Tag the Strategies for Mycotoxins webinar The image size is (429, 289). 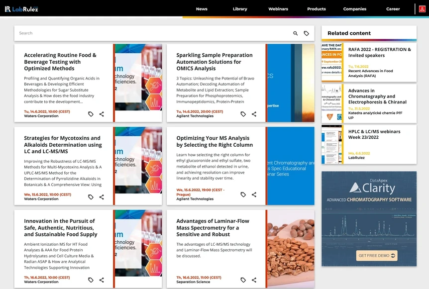(91, 197)
